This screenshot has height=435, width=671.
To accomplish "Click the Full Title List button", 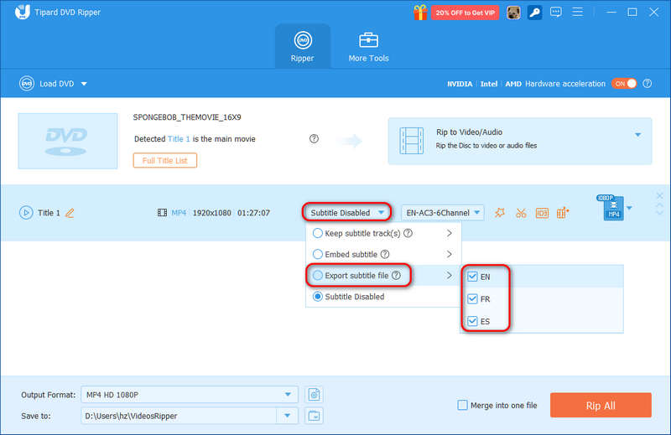I will coord(164,160).
